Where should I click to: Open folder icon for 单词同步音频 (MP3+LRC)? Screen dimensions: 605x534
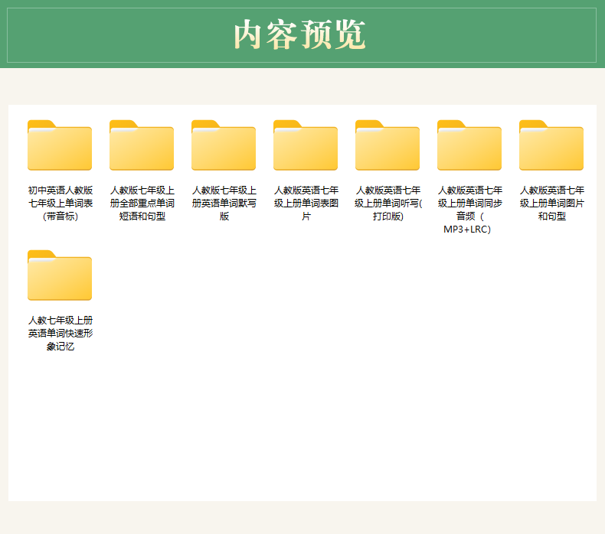pos(469,145)
